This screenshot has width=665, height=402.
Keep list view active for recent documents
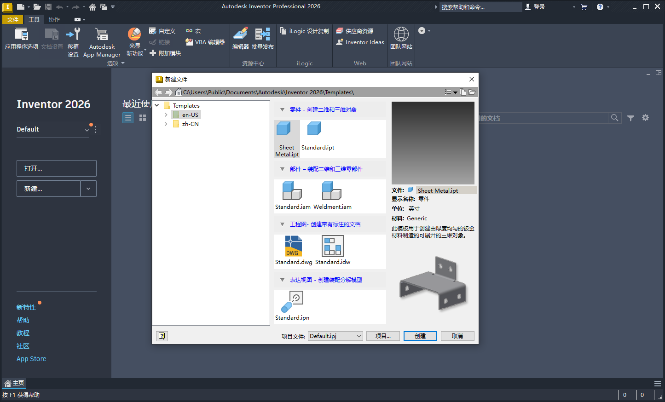[x=127, y=118]
